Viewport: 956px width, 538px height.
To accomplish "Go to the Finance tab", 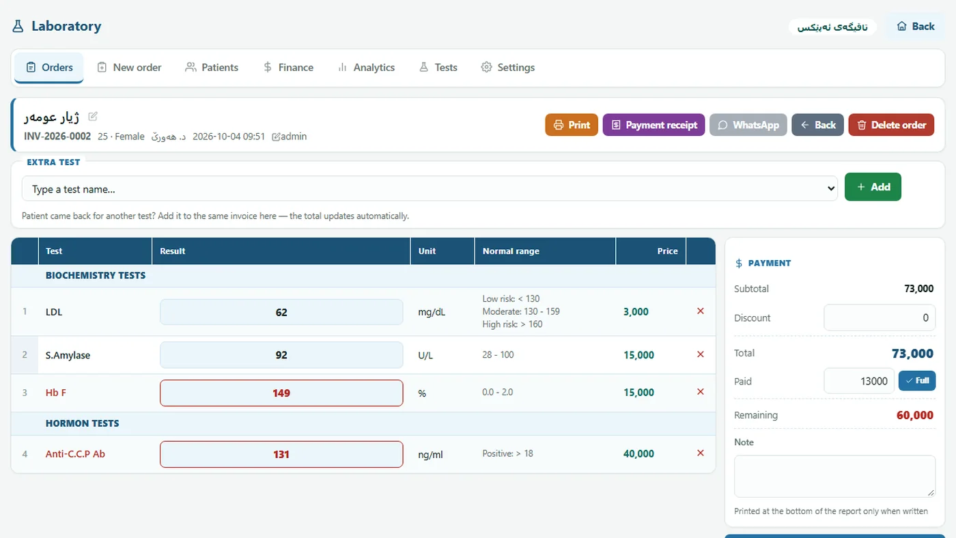I will (x=288, y=68).
